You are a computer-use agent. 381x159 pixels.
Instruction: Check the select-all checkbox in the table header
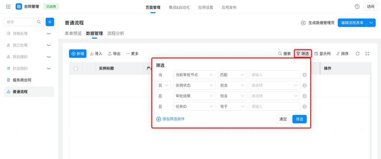point(76,68)
